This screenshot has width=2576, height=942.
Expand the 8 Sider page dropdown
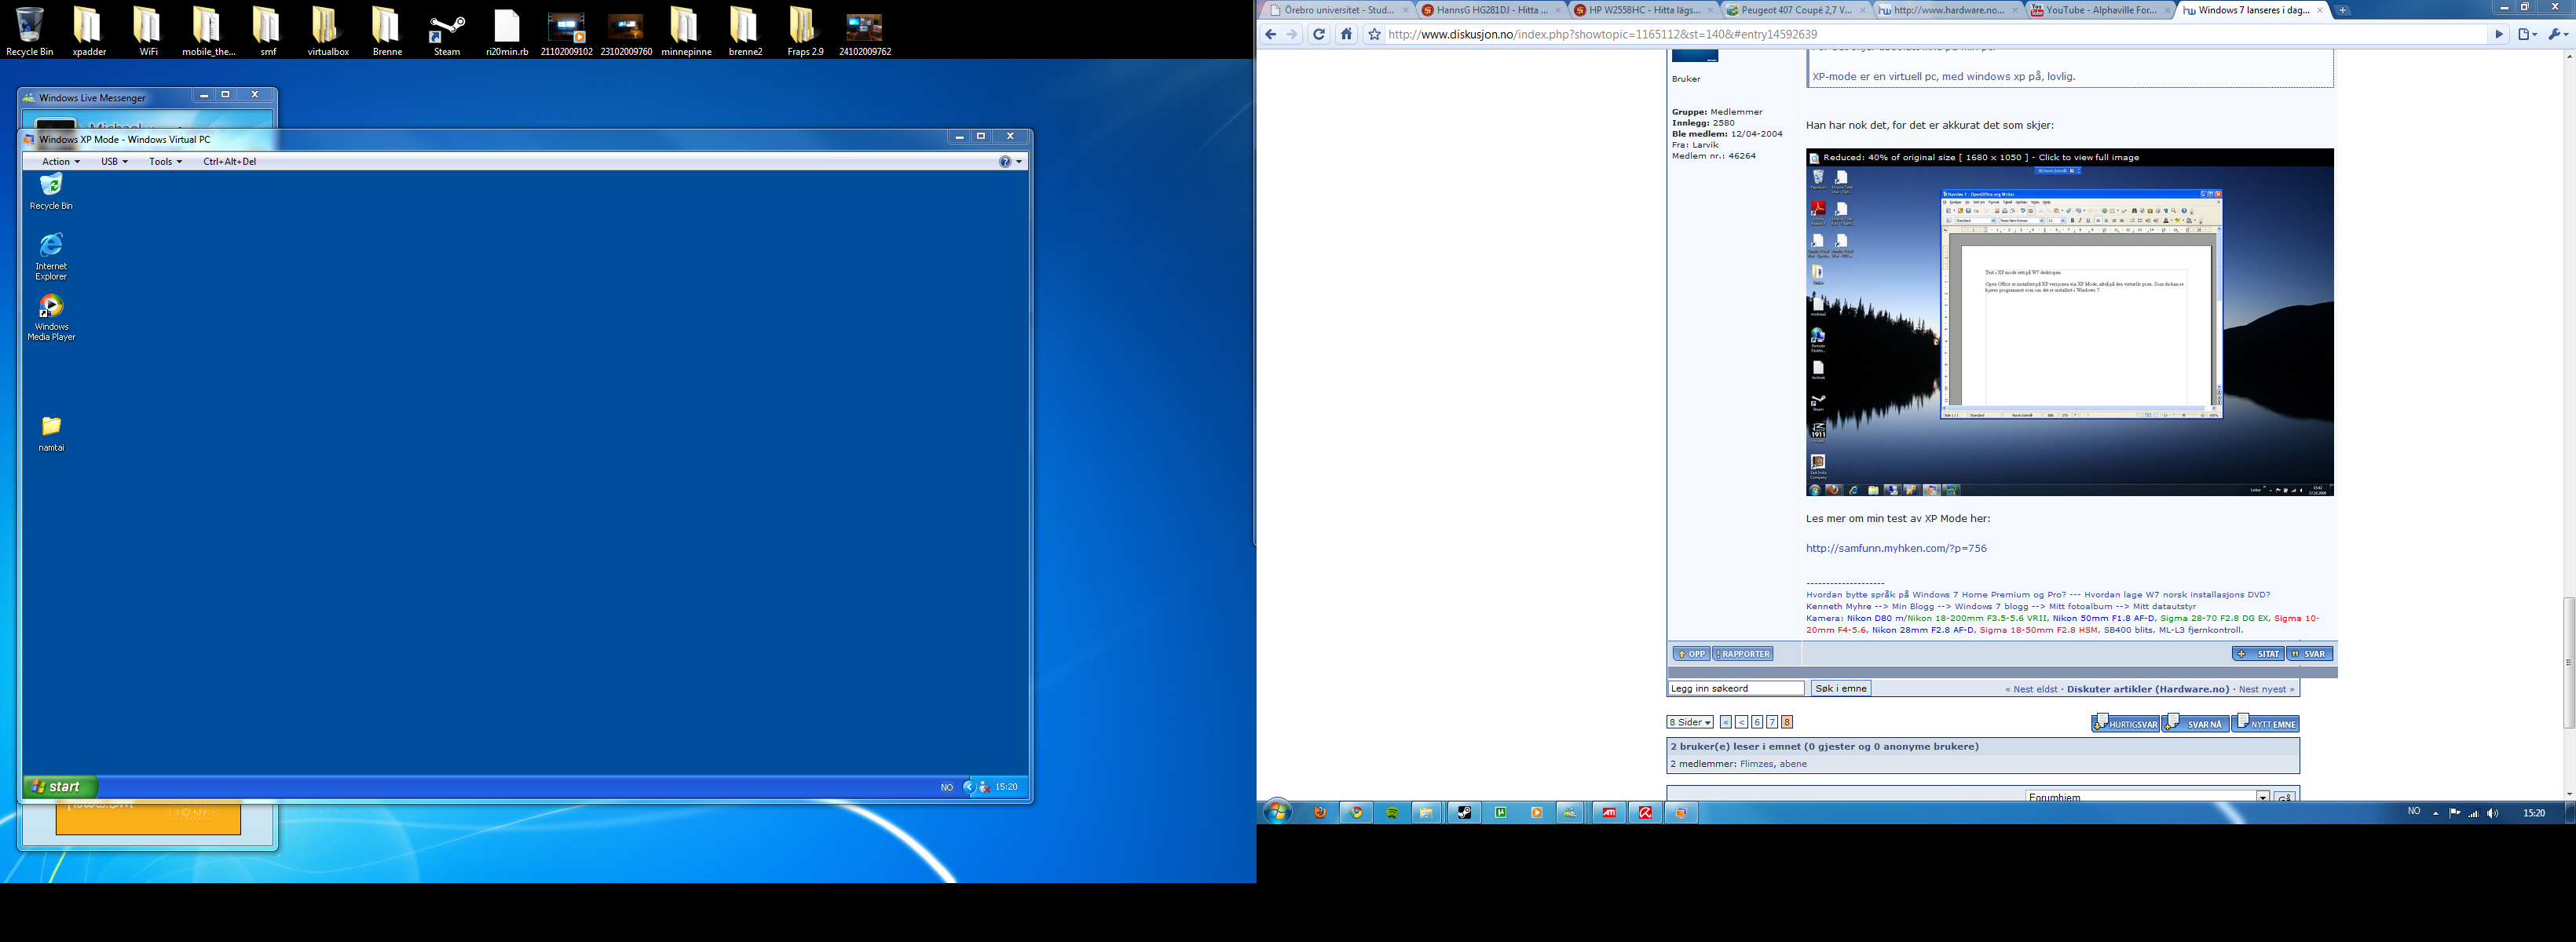(1690, 722)
